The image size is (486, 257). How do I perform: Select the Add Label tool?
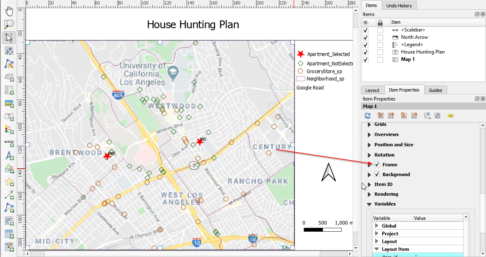coord(9,116)
